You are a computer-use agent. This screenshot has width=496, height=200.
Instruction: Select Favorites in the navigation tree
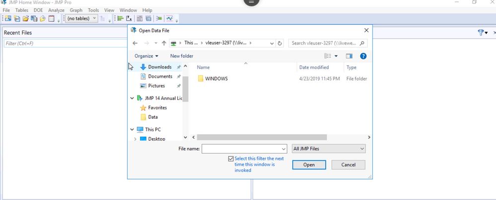[157, 107]
